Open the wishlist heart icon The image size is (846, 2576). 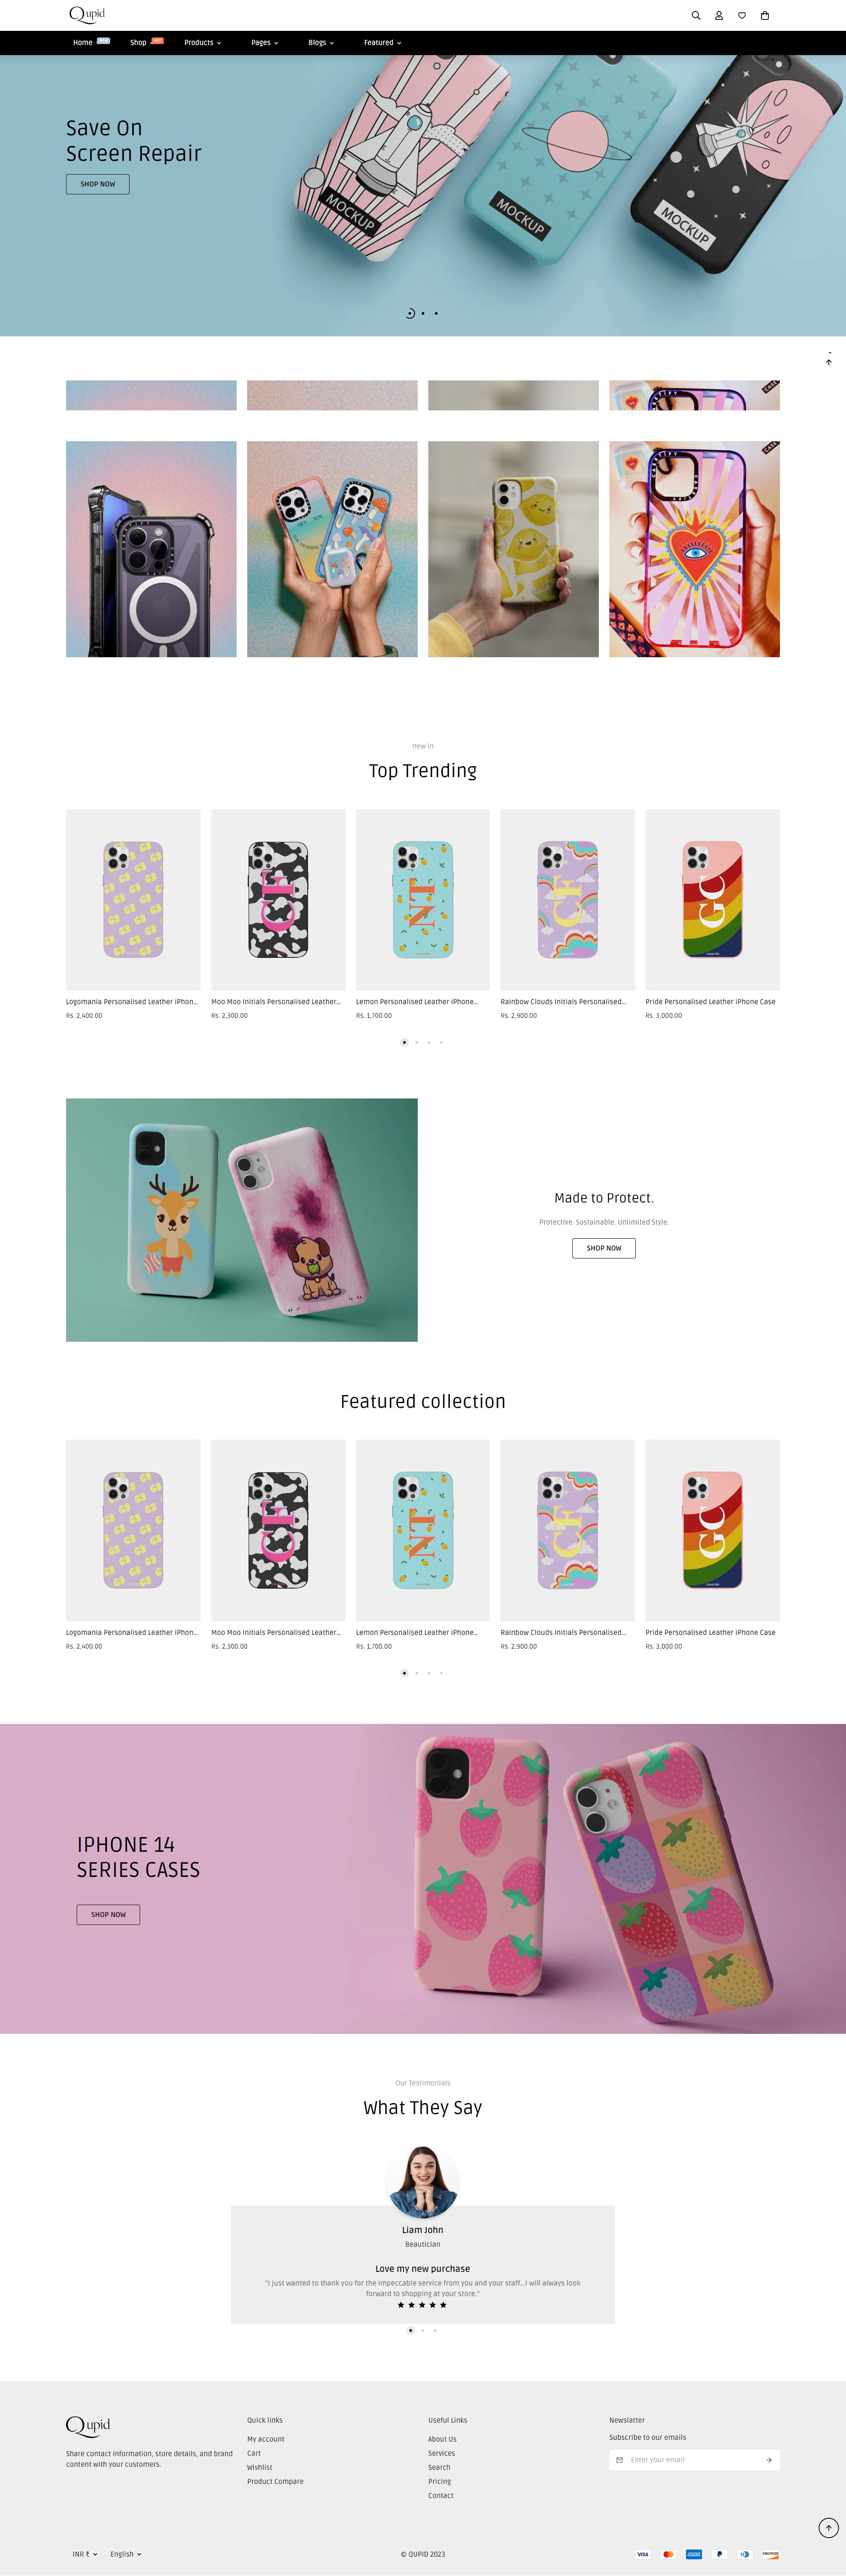742,15
